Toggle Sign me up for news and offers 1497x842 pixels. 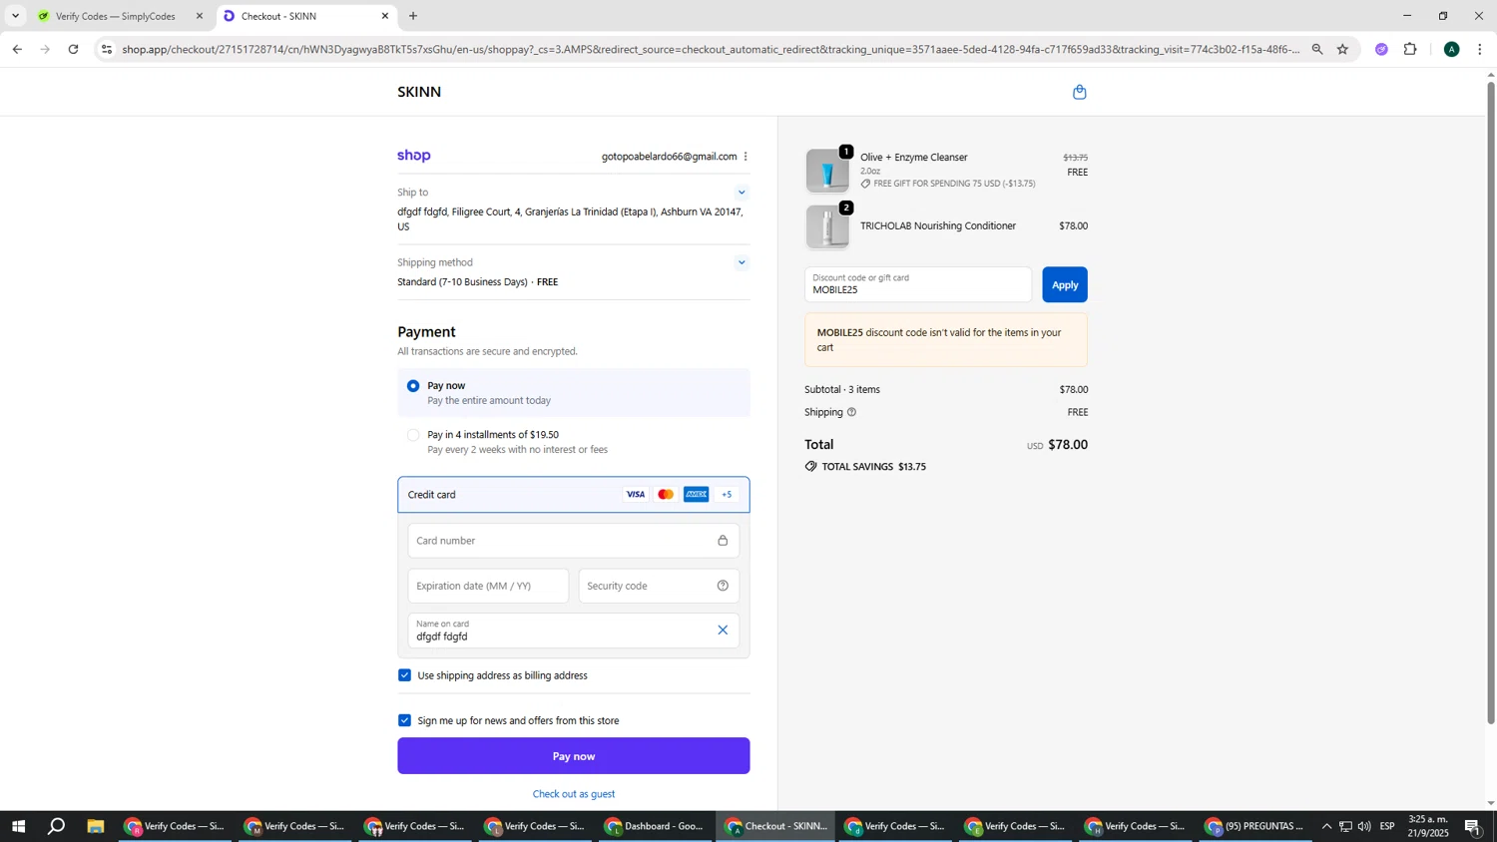(404, 720)
